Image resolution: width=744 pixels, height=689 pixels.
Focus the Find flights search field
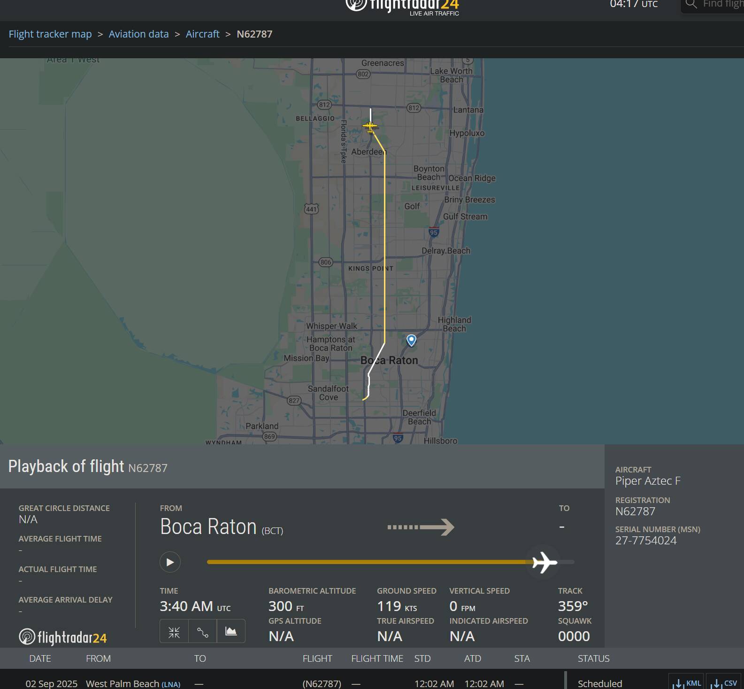point(713,5)
